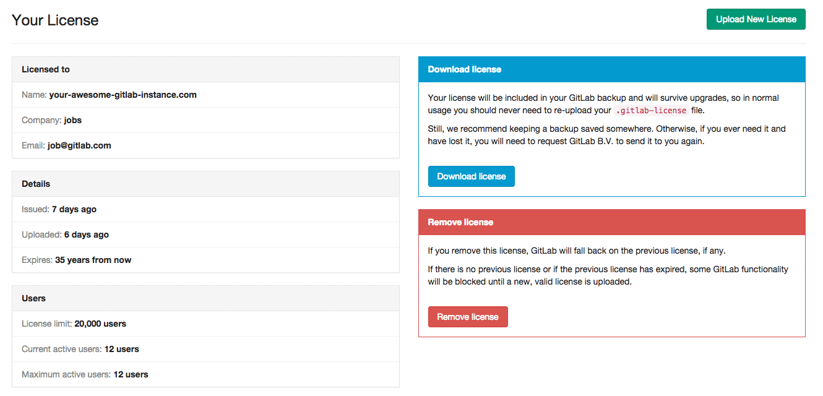The height and width of the screenshot is (396, 823).
Task: Click the blue Download license panel header
Action: tap(611, 69)
